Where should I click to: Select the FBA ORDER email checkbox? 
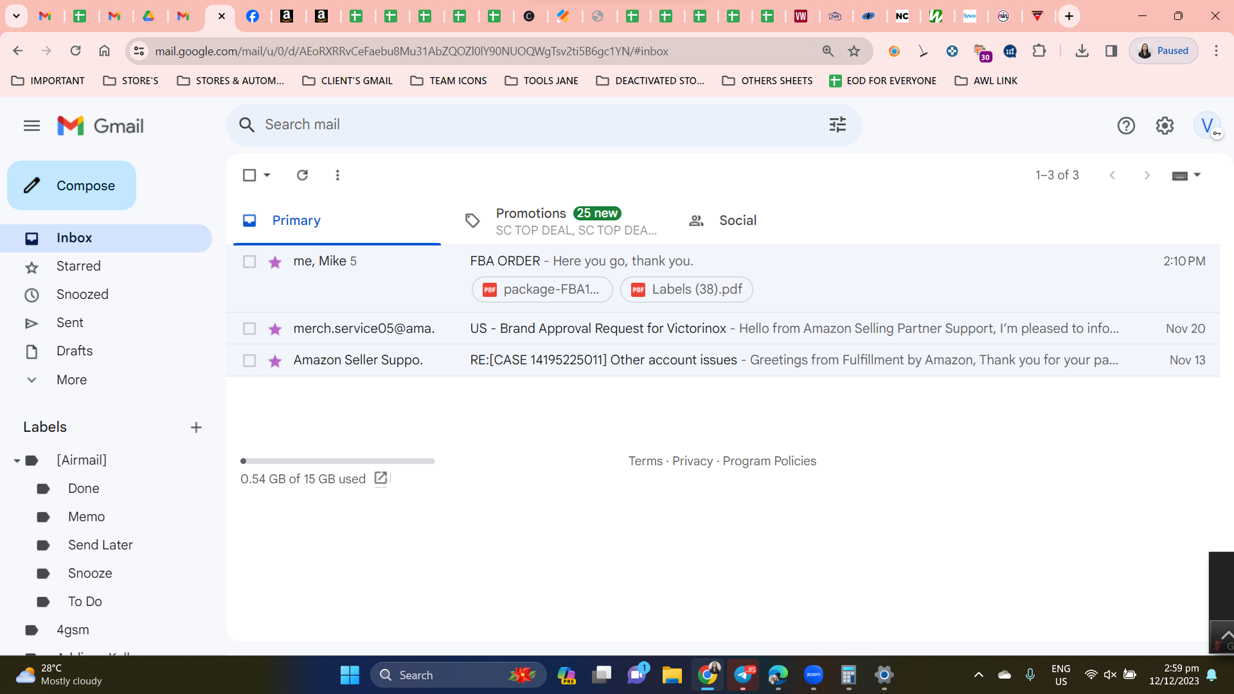(x=249, y=262)
